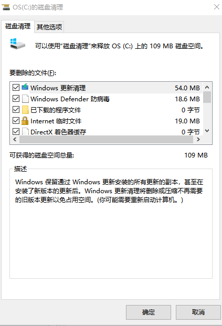
Task: Toggle the Internet 临时文件 checkbox
Action: click(16, 121)
